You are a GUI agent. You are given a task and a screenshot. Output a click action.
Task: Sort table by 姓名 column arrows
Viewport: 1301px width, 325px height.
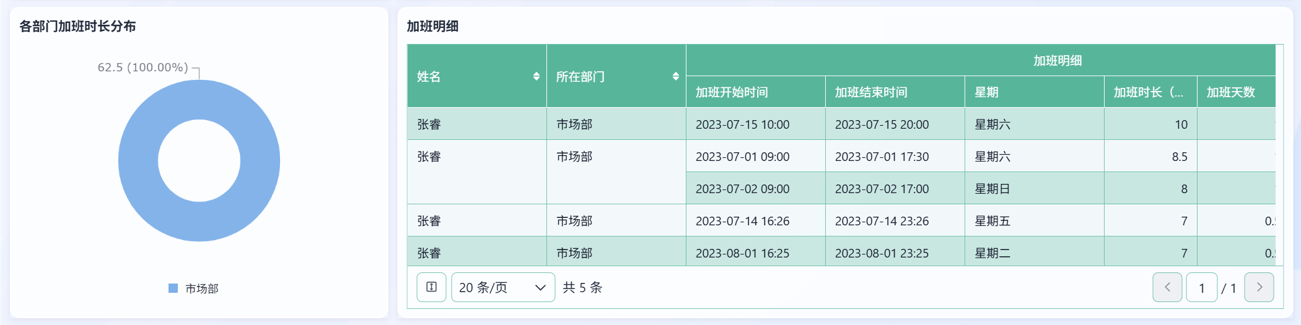pos(537,76)
